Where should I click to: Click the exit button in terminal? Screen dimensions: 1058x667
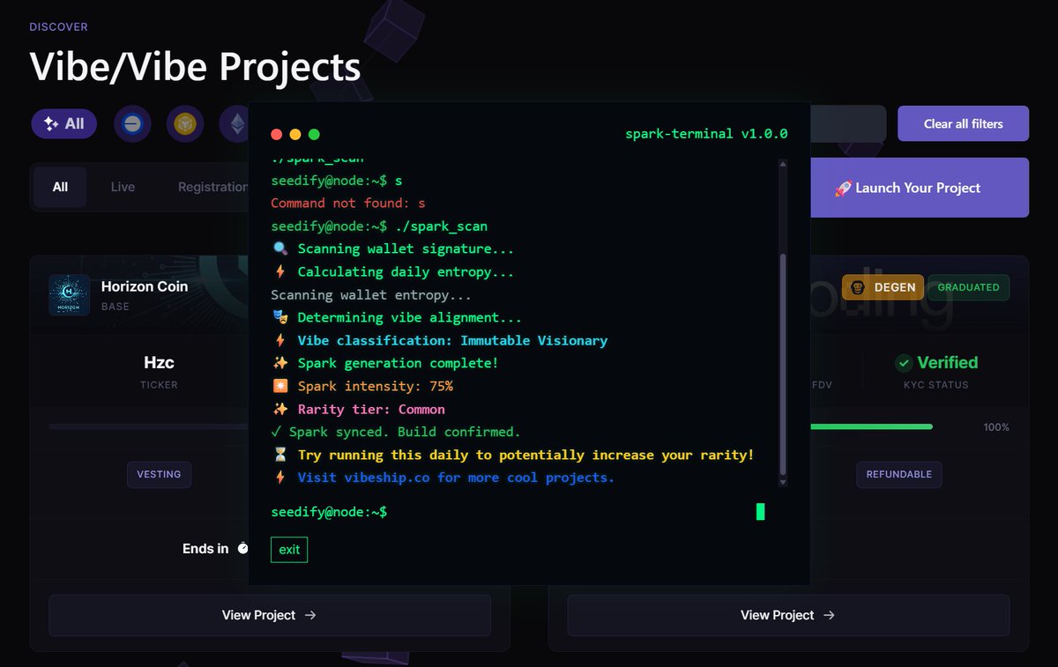[289, 550]
